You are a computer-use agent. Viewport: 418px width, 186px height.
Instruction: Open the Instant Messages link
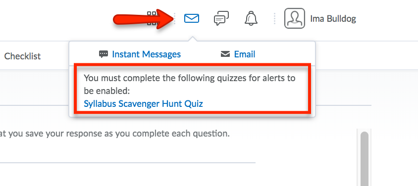(x=147, y=54)
